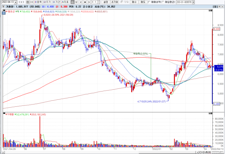This screenshot has height=154, width=225.
Task: Click the 설정 settings button
Action: click(x=106, y=2)
